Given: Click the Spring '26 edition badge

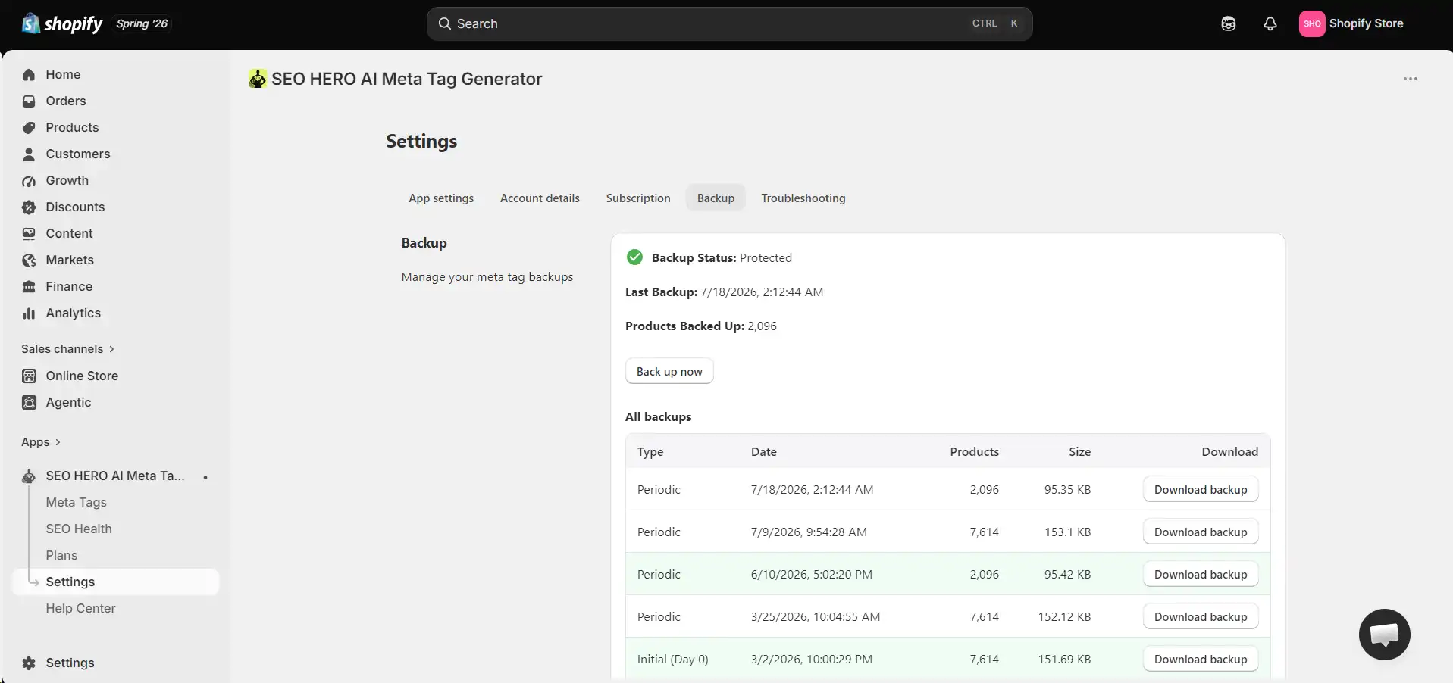Looking at the screenshot, I should (x=142, y=23).
